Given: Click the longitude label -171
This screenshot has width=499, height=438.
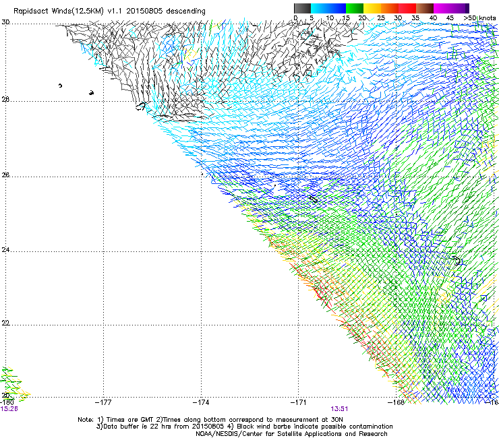Looking at the screenshot, I should point(299,402).
